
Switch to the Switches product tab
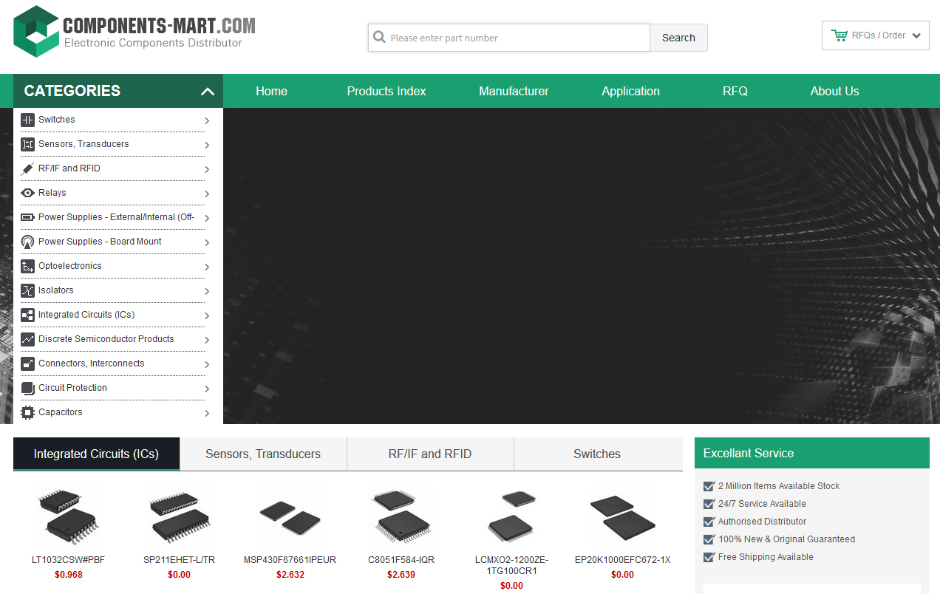pos(597,454)
